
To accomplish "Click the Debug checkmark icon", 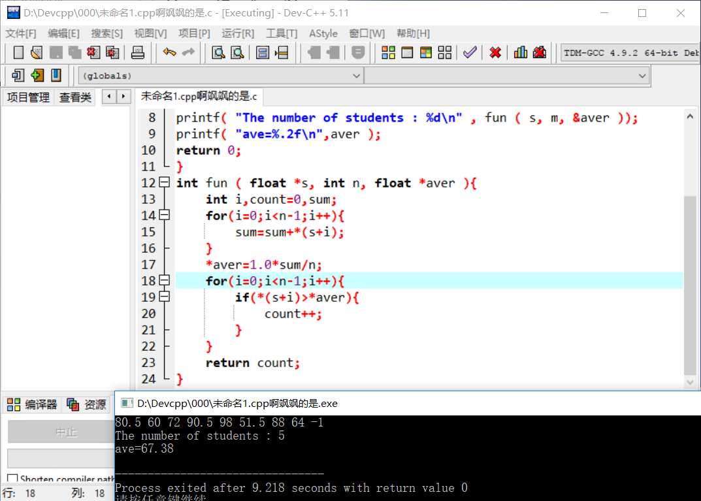I will pos(470,53).
